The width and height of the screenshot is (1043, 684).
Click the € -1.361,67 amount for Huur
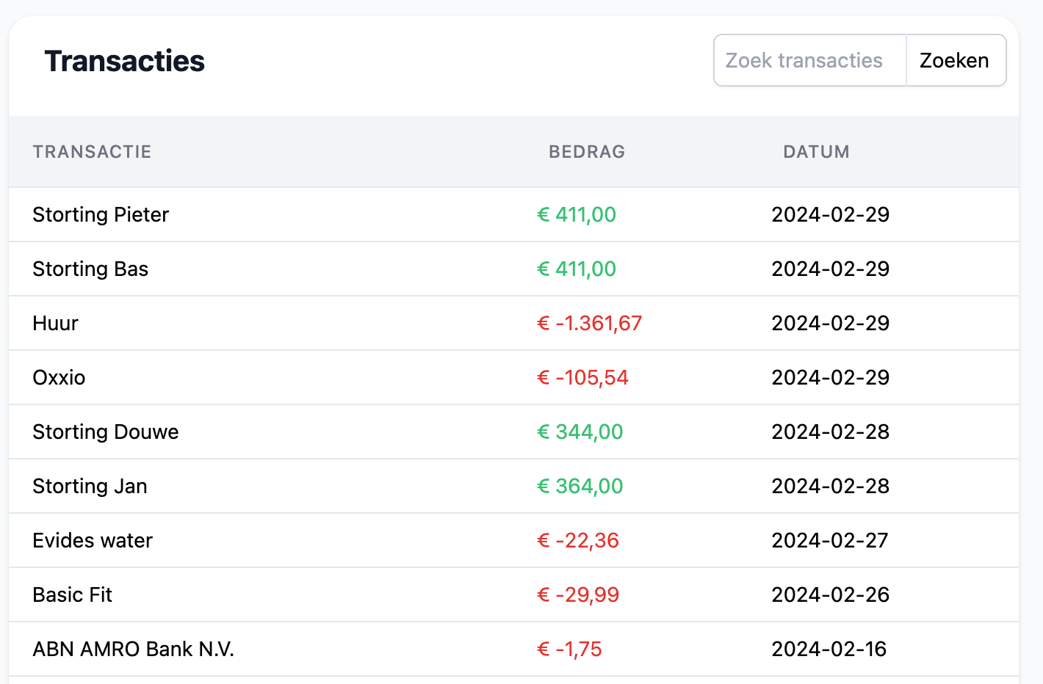(x=589, y=323)
